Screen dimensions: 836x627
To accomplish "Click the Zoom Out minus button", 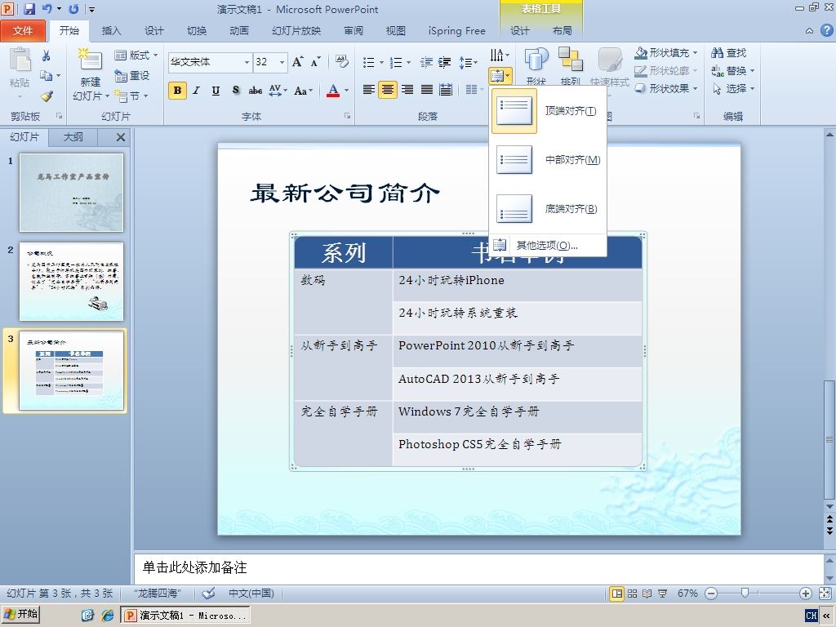I will tap(711, 594).
